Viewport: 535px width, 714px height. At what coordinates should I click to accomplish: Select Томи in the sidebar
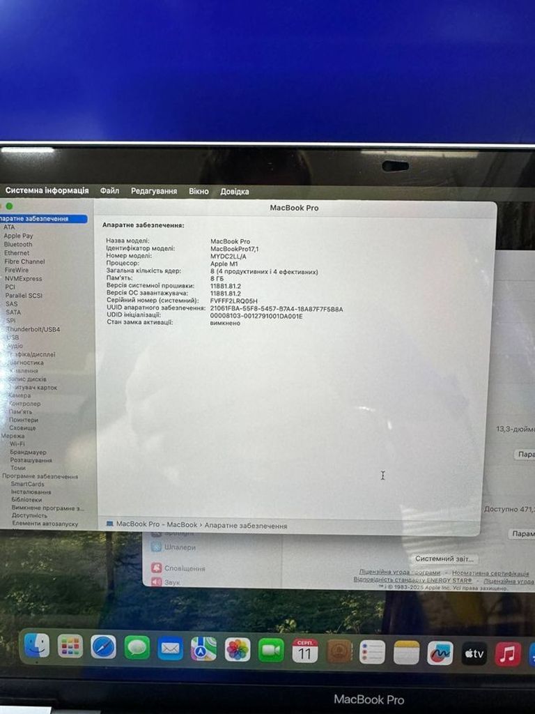[18, 468]
